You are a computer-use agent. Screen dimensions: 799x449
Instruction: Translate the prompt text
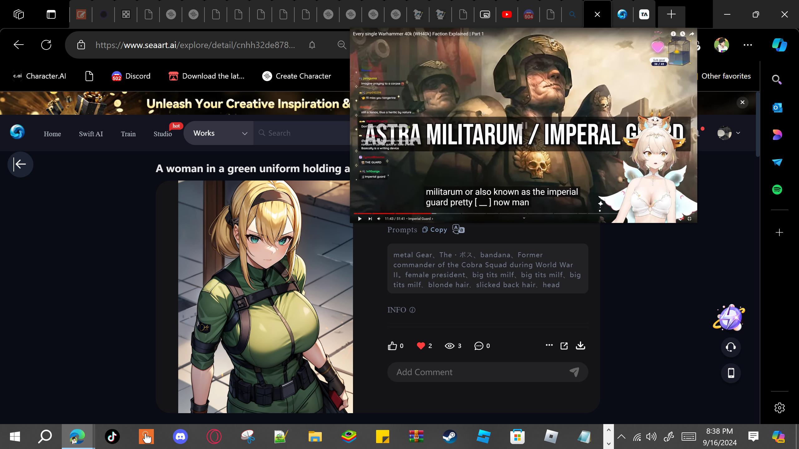tap(458, 229)
